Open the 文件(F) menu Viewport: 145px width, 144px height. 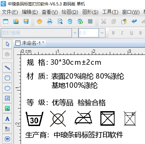(x=10, y=12)
